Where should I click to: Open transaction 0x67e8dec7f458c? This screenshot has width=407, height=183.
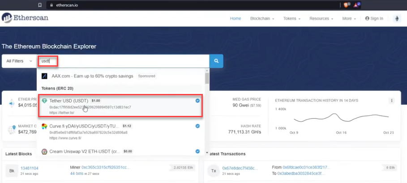click(x=240, y=168)
